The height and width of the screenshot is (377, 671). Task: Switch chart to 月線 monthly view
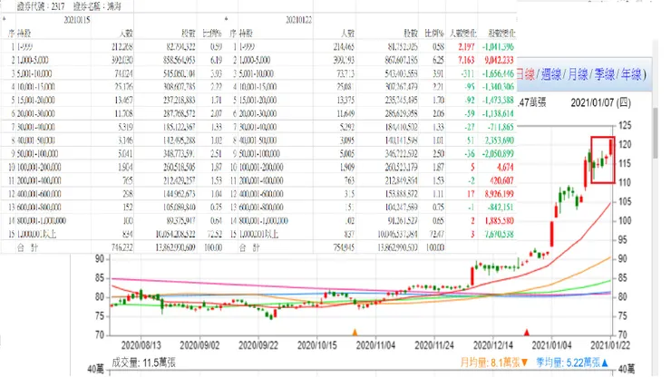tap(579, 74)
